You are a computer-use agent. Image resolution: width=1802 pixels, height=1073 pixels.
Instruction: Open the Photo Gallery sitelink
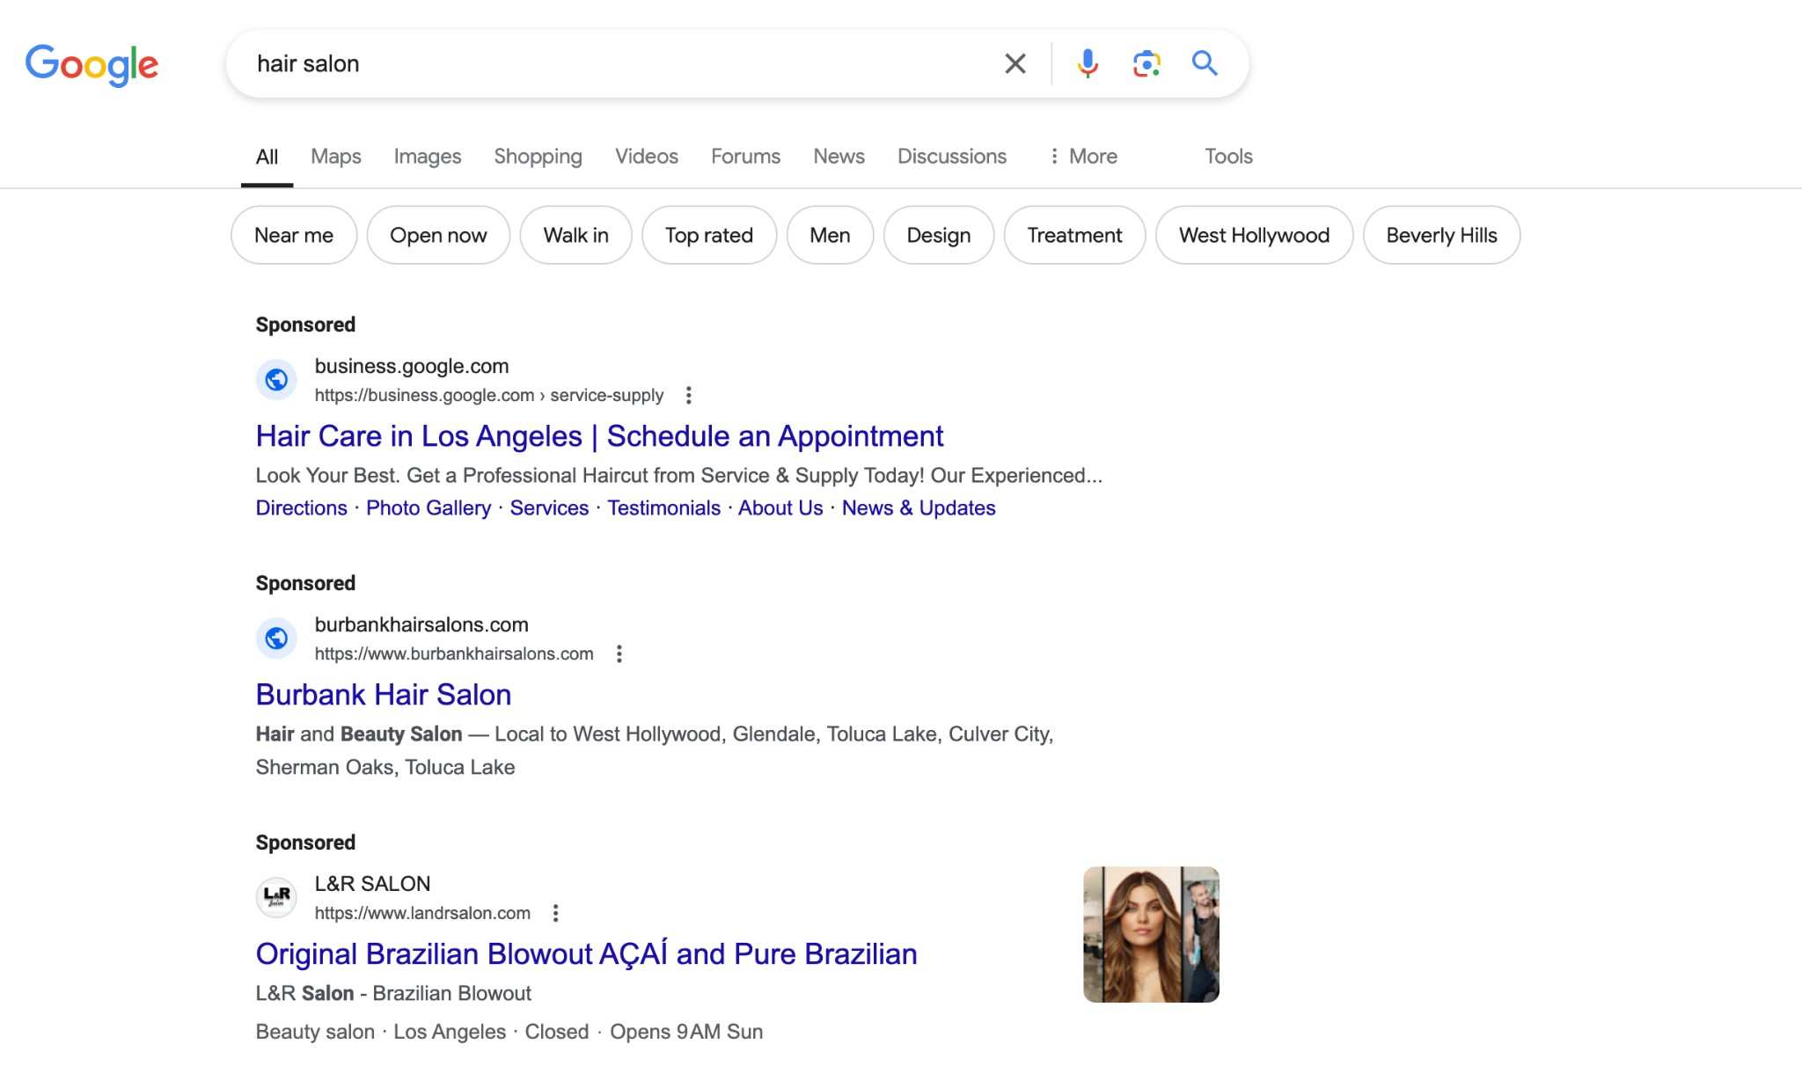coord(429,508)
